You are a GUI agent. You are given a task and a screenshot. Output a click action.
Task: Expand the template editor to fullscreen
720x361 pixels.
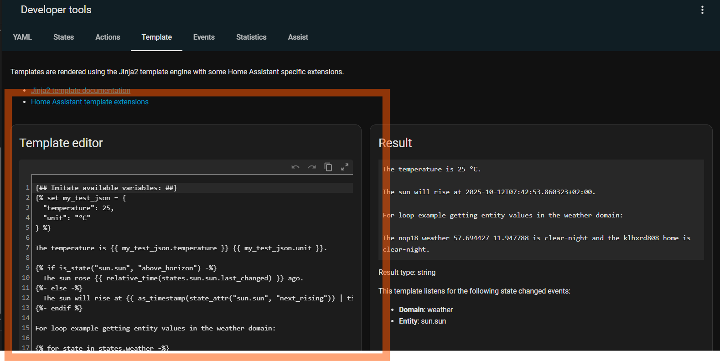pyautogui.click(x=345, y=167)
